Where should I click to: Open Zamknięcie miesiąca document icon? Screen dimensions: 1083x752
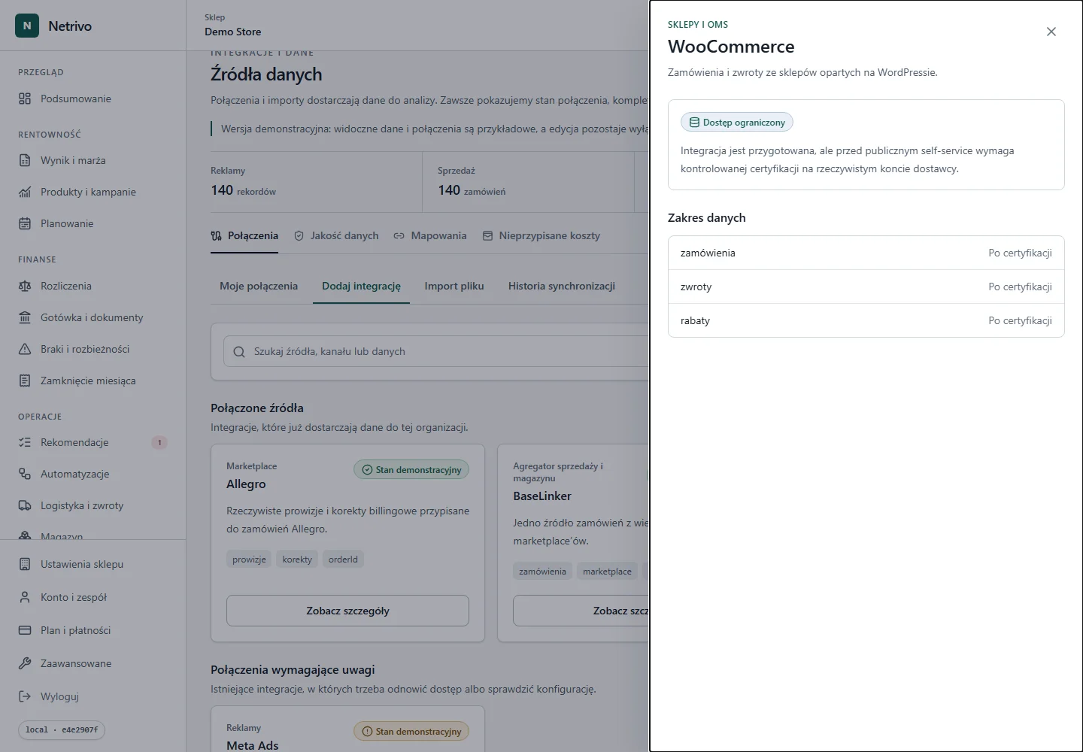click(25, 381)
